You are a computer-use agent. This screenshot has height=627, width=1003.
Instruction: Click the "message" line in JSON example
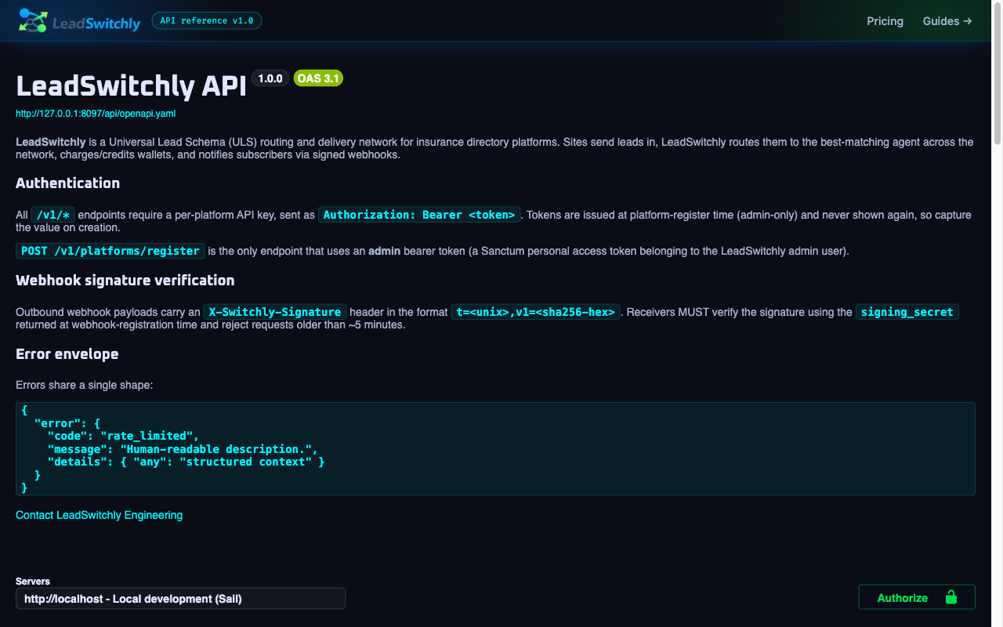point(184,449)
